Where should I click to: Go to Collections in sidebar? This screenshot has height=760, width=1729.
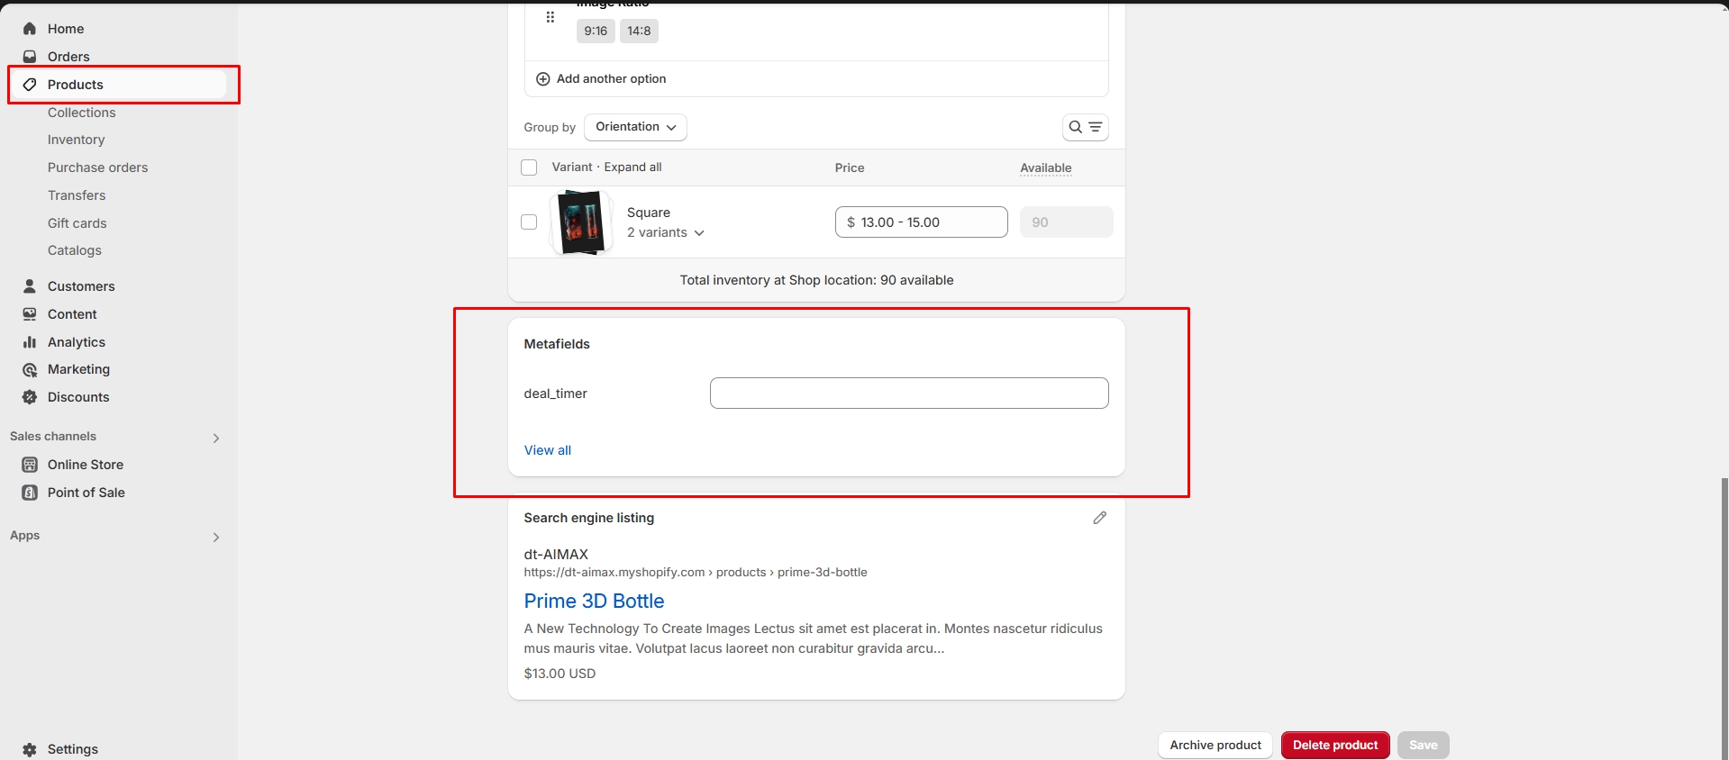(x=82, y=113)
